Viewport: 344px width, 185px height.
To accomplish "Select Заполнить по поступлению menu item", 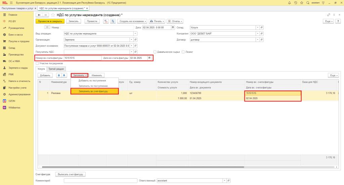I will click(x=93, y=86).
